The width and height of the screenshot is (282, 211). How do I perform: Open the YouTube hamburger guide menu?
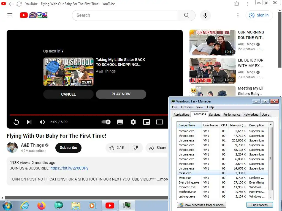[10, 15]
